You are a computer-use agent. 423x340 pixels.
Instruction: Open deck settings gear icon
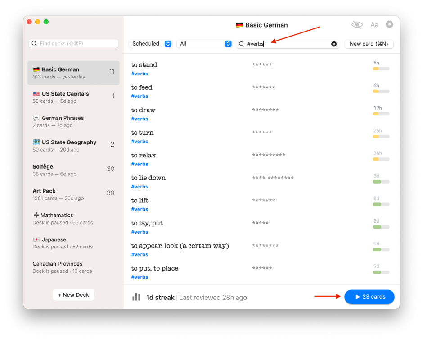389,25
